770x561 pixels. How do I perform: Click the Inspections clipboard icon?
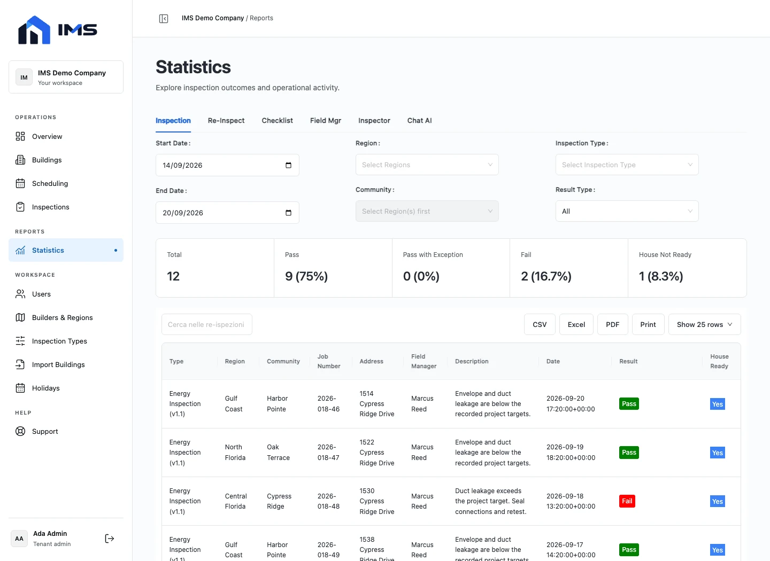[x=20, y=207]
